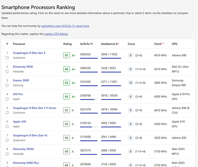Open Exynos 2600 processor page
The image size is (198, 167).
tap(21, 80)
